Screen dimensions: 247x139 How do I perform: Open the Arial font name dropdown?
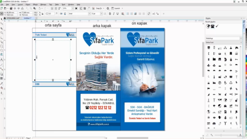coord(89,14)
